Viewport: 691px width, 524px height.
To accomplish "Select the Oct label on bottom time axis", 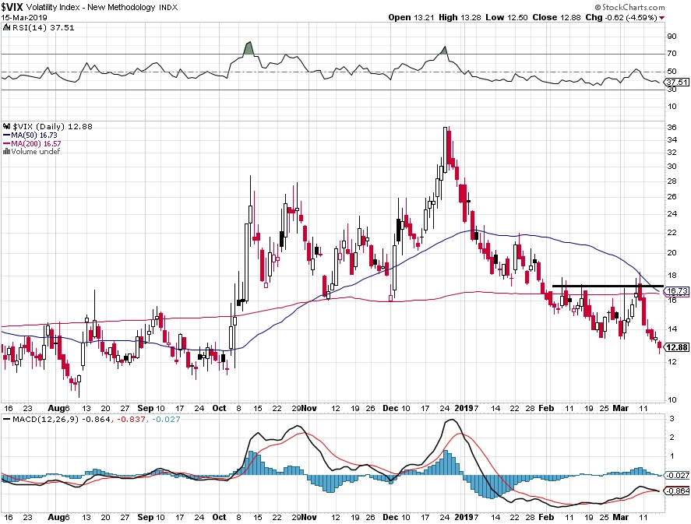I will pyautogui.click(x=219, y=517).
